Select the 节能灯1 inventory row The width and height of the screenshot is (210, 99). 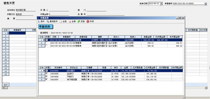pos(111,76)
